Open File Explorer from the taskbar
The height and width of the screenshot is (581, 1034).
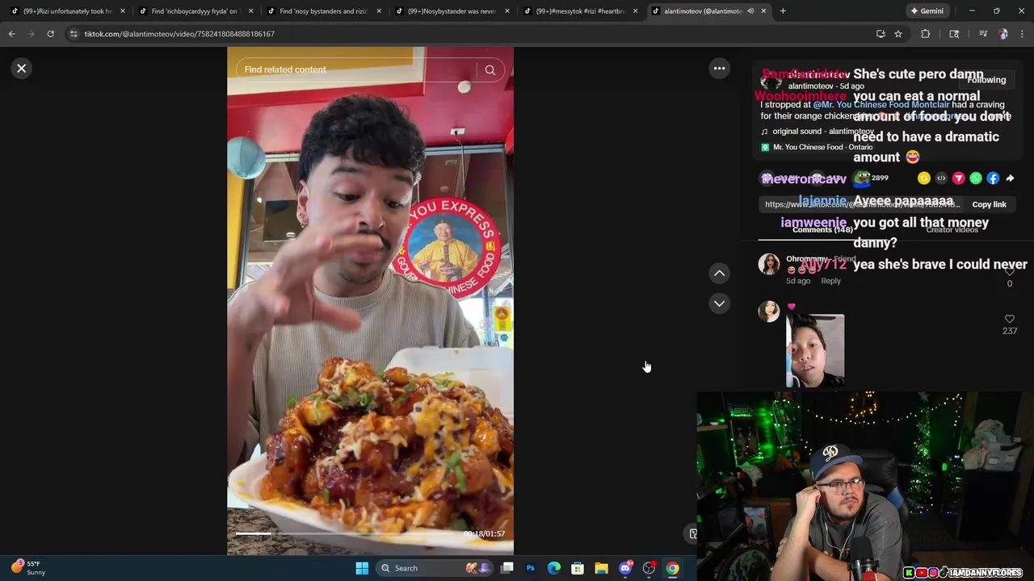pyautogui.click(x=601, y=568)
